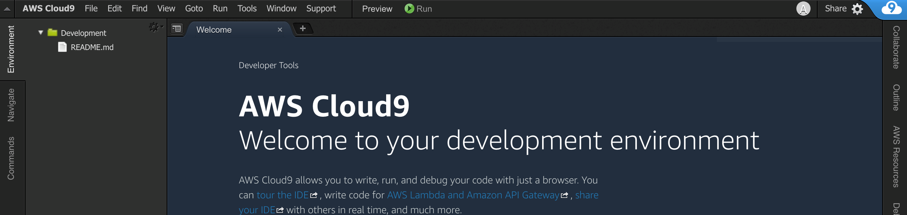The image size is (907, 215).
Task: Open the File menu
Action: pyautogui.click(x=91, y=9)
